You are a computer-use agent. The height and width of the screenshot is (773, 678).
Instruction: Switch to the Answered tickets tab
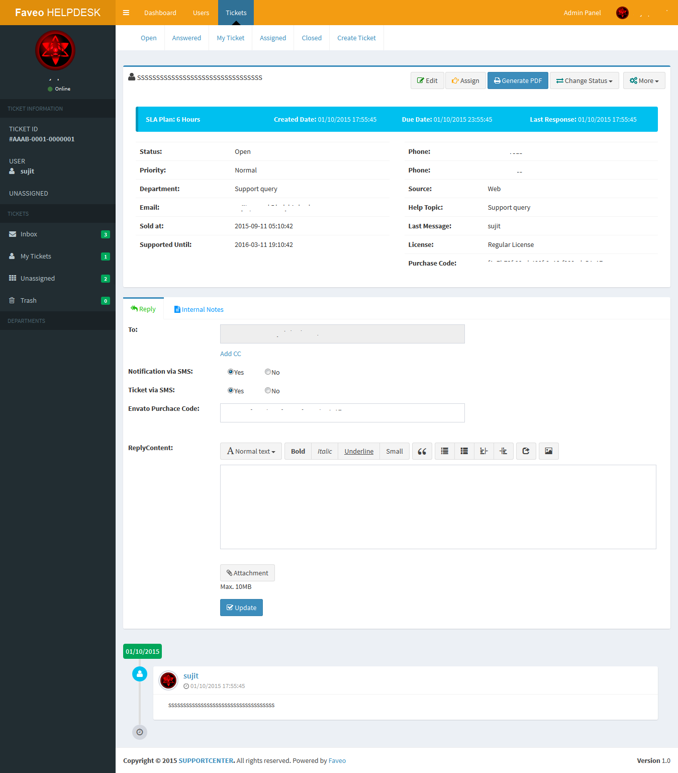[x=186, y=38]
